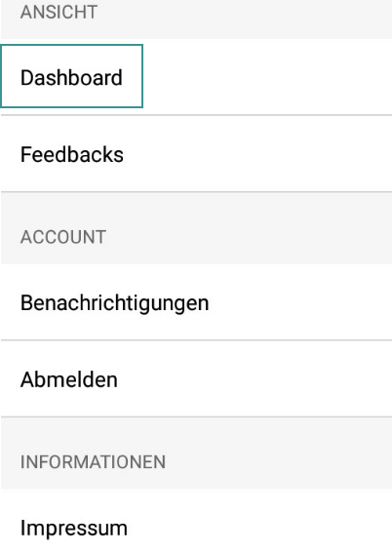Open Benachrichtigungen settings
392x552 pixels.
[196, 302]
